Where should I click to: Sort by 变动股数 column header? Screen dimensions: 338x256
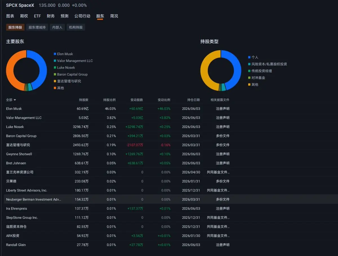[x=137, y=100]
